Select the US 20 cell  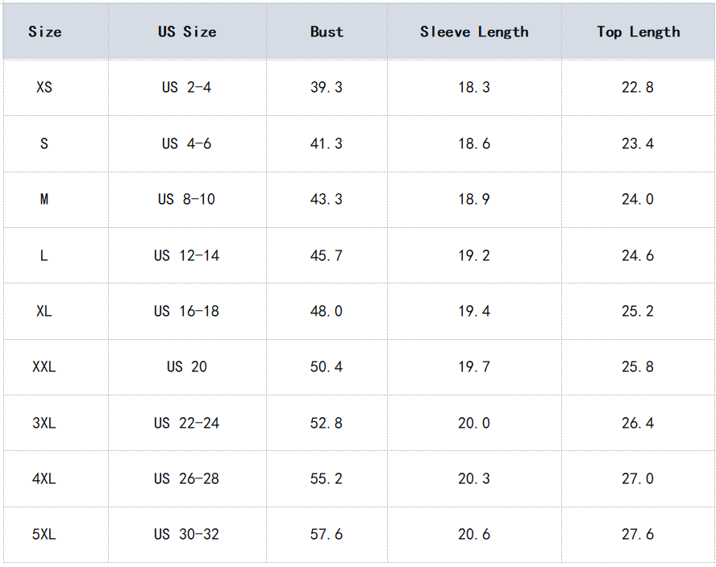click(186, 366)
